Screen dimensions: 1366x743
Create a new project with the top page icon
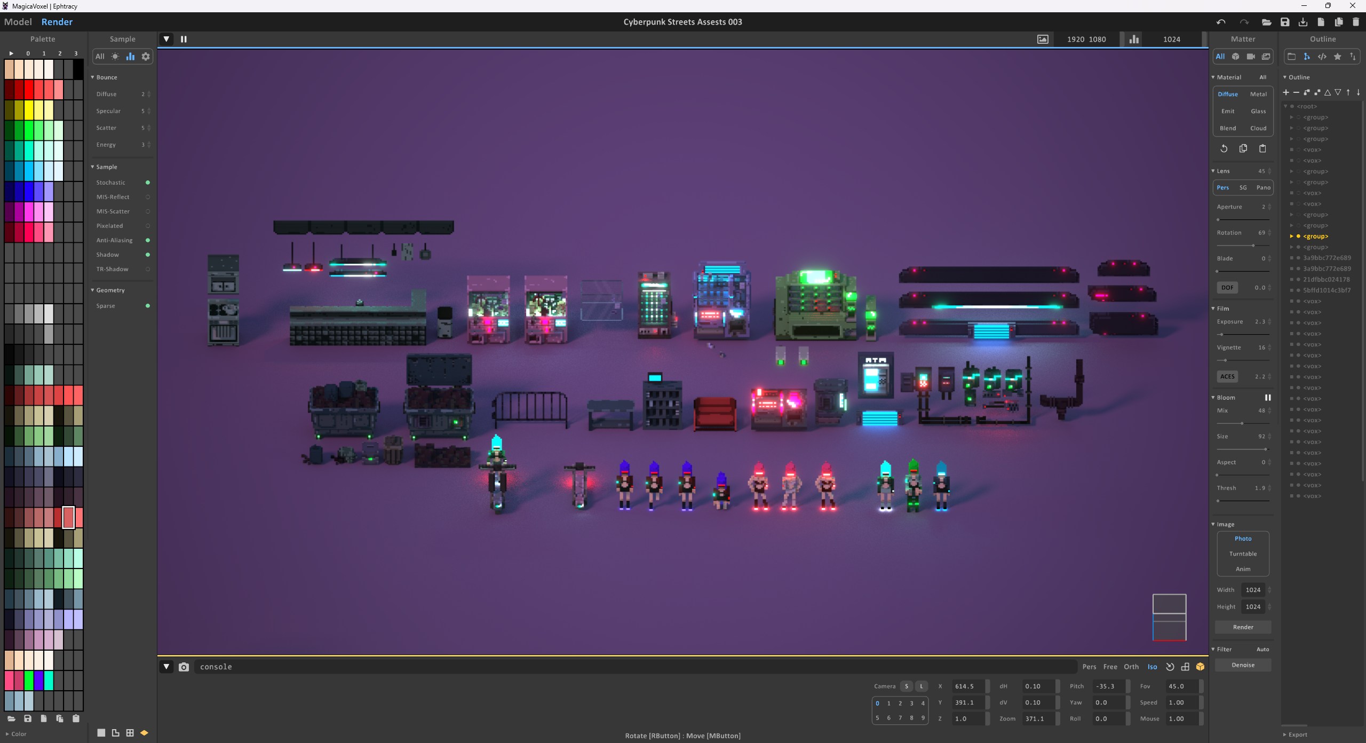point(1321,22)
